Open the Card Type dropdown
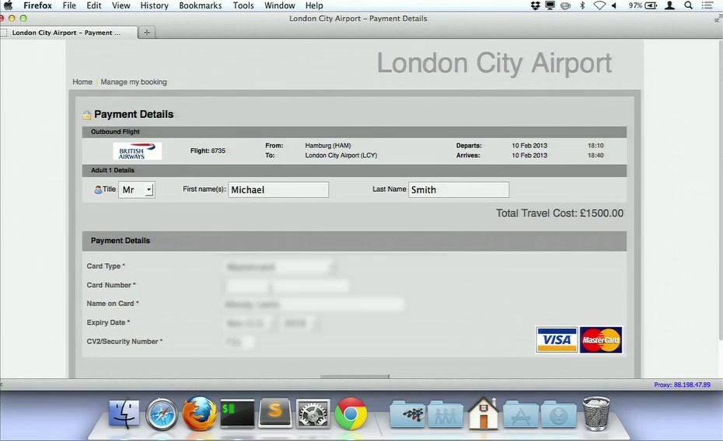This screenshot has height=441, width=723. click(x=280, y=267)
